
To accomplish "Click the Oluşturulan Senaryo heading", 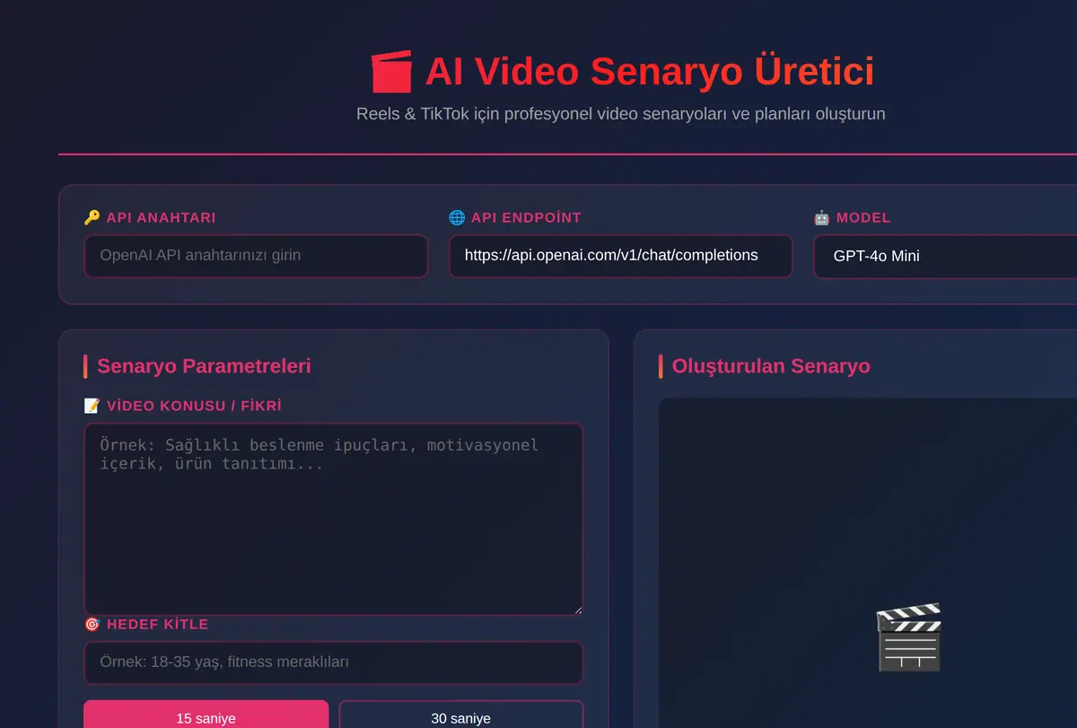I will [771, 366].
